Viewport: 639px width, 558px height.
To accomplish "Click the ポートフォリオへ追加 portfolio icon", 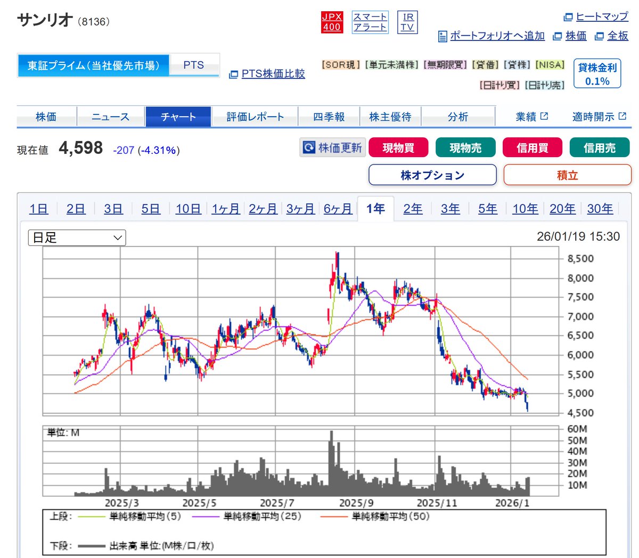I will [442, 36].
